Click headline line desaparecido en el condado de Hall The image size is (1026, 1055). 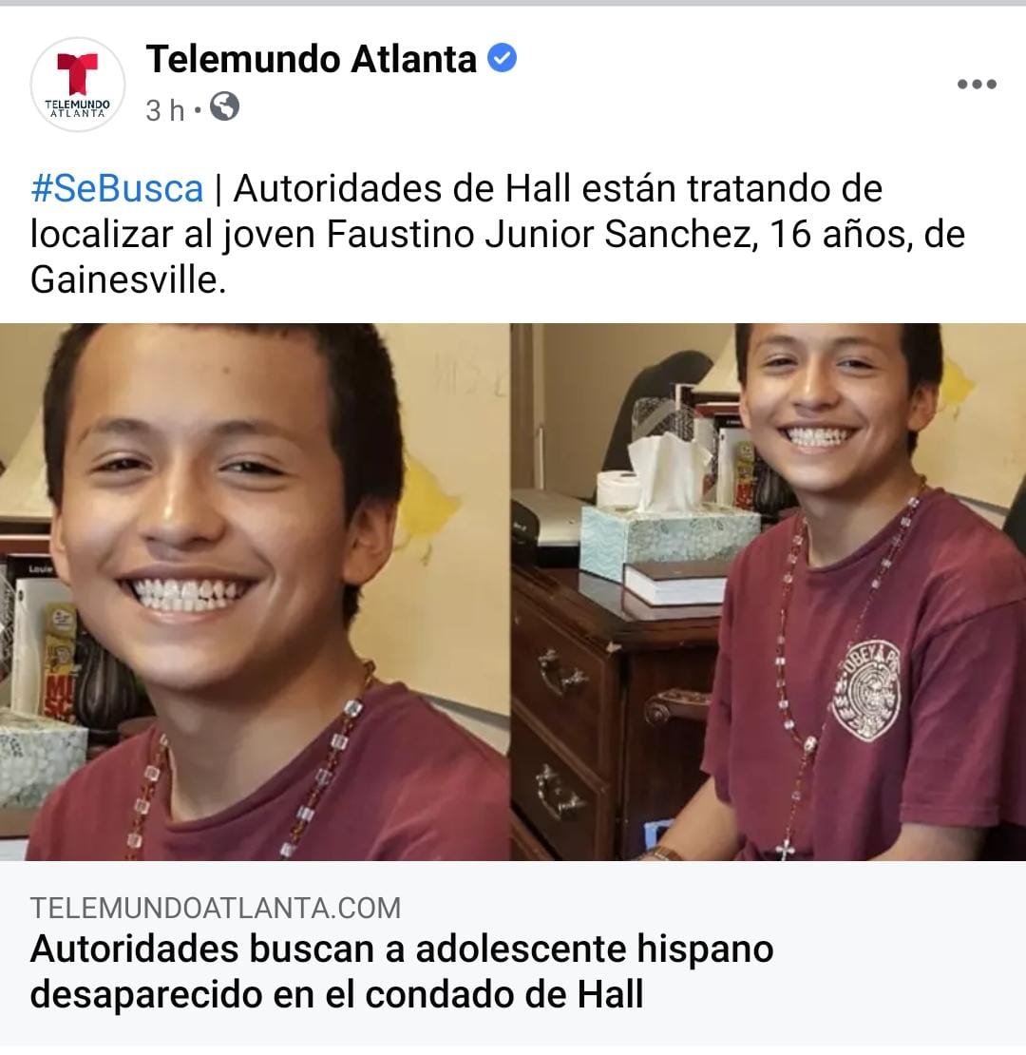[x=337, y=994]
